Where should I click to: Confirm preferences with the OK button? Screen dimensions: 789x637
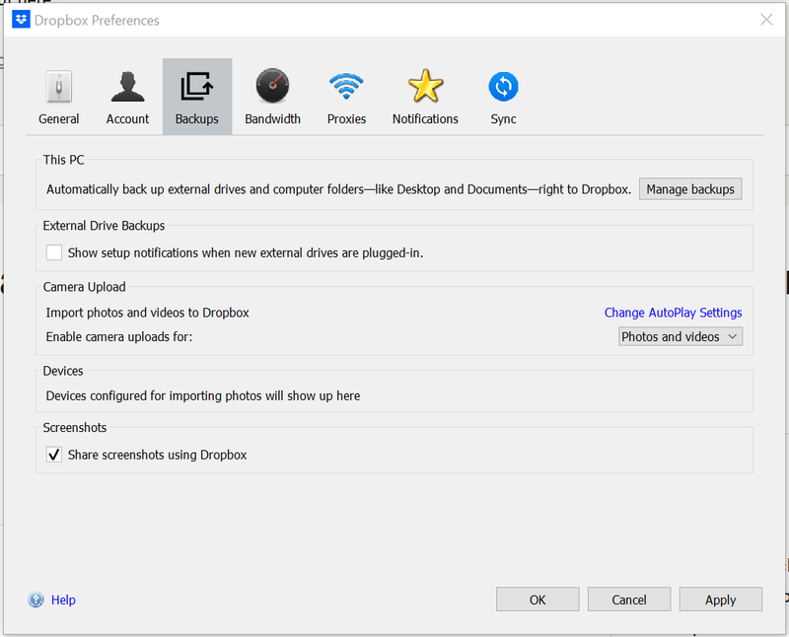538,600
